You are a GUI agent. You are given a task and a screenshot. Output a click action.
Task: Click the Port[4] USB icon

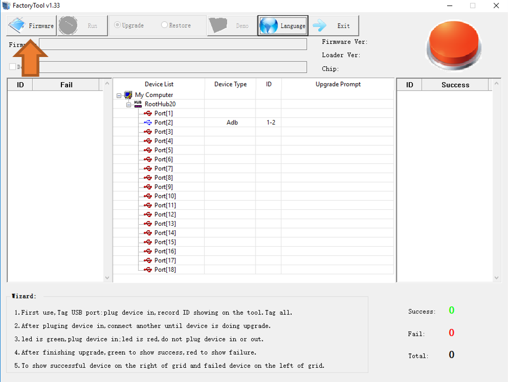point(148,141)
